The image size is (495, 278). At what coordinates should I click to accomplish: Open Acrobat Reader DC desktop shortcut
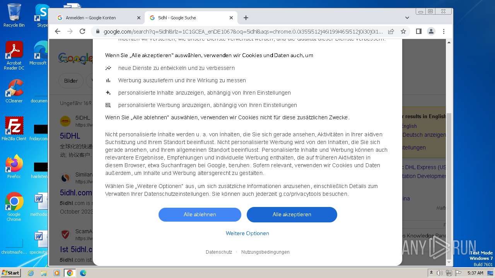tap(14, 56)
